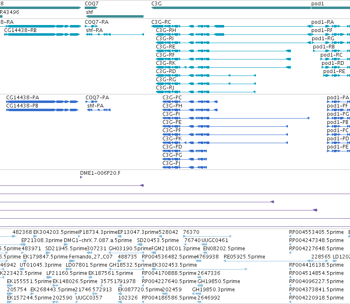Viewport: 350px width, 304px height.
Task: Select transcript C3G-RC
Action: pyautogui.click(x=161, y=22)
